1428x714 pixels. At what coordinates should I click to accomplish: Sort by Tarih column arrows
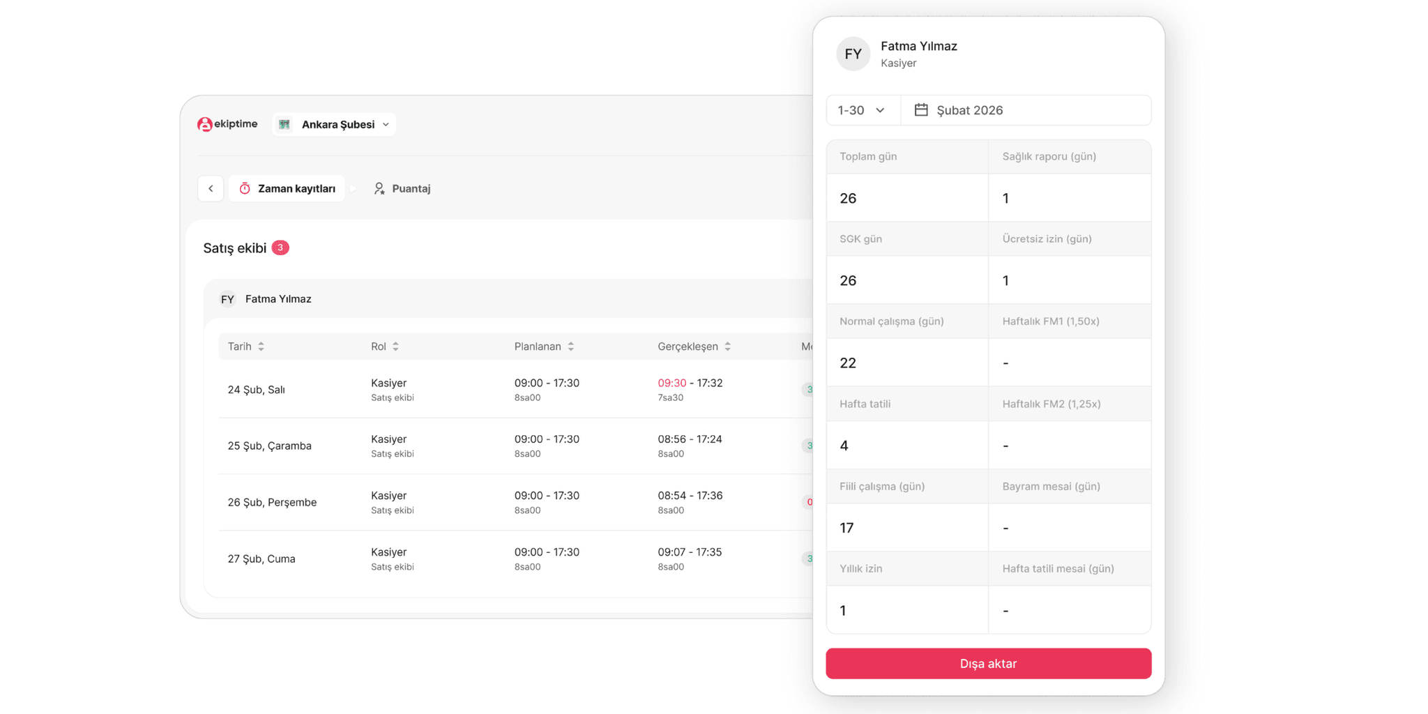[x=261, y=347]
